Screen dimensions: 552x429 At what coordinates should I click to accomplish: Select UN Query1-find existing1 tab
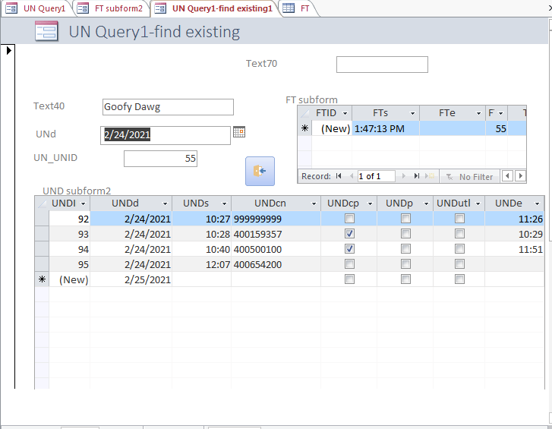[x=216, y=8]
